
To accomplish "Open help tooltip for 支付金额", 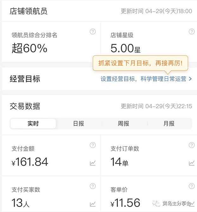I will click(93, 145).
